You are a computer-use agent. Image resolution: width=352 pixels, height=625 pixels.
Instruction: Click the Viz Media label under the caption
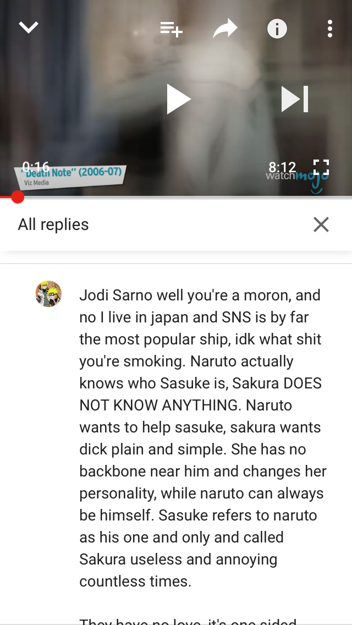36,183
